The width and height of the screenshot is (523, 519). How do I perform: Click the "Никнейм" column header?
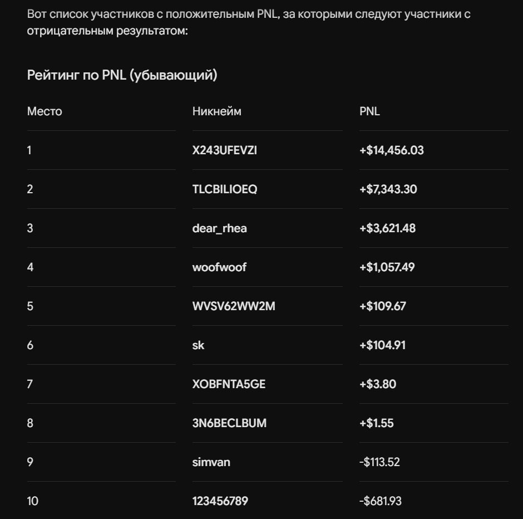(216, 111)
